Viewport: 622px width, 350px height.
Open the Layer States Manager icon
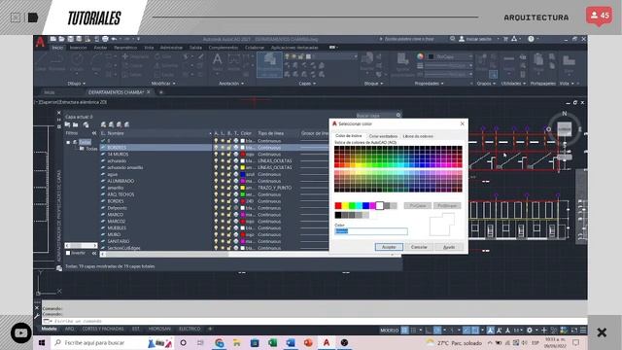coord(86,124)
